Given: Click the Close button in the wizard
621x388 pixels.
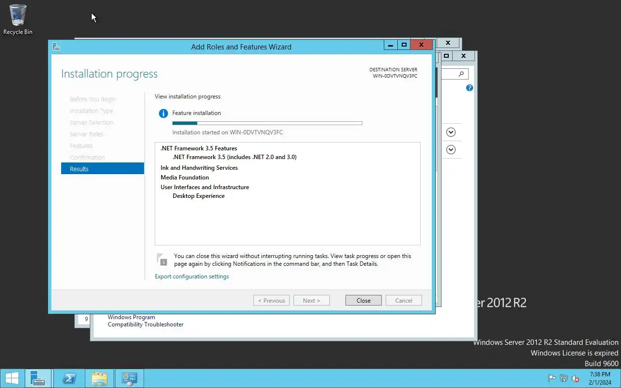Looking at the screenshot, I should pos(363,300).
